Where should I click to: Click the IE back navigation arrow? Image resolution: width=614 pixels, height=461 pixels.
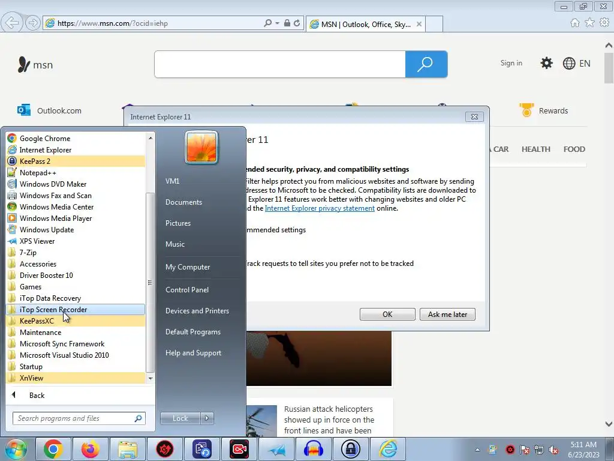pos(12,23)
